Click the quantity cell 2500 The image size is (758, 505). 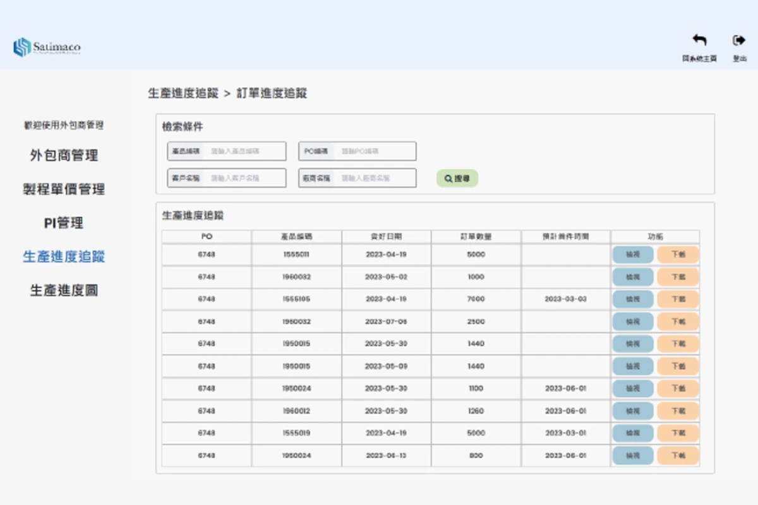(476, 322)
